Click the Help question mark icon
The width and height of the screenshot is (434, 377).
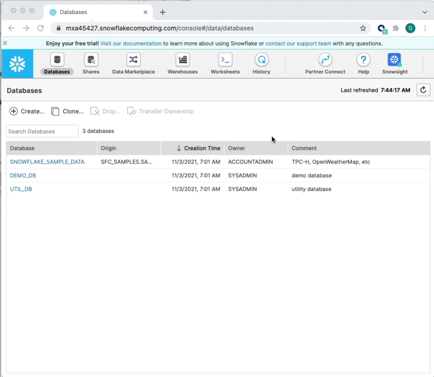(363, 60)
